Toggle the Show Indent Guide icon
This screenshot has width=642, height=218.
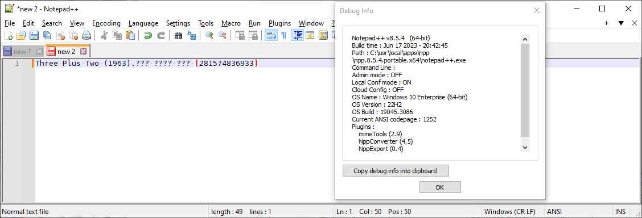point(297,36)
